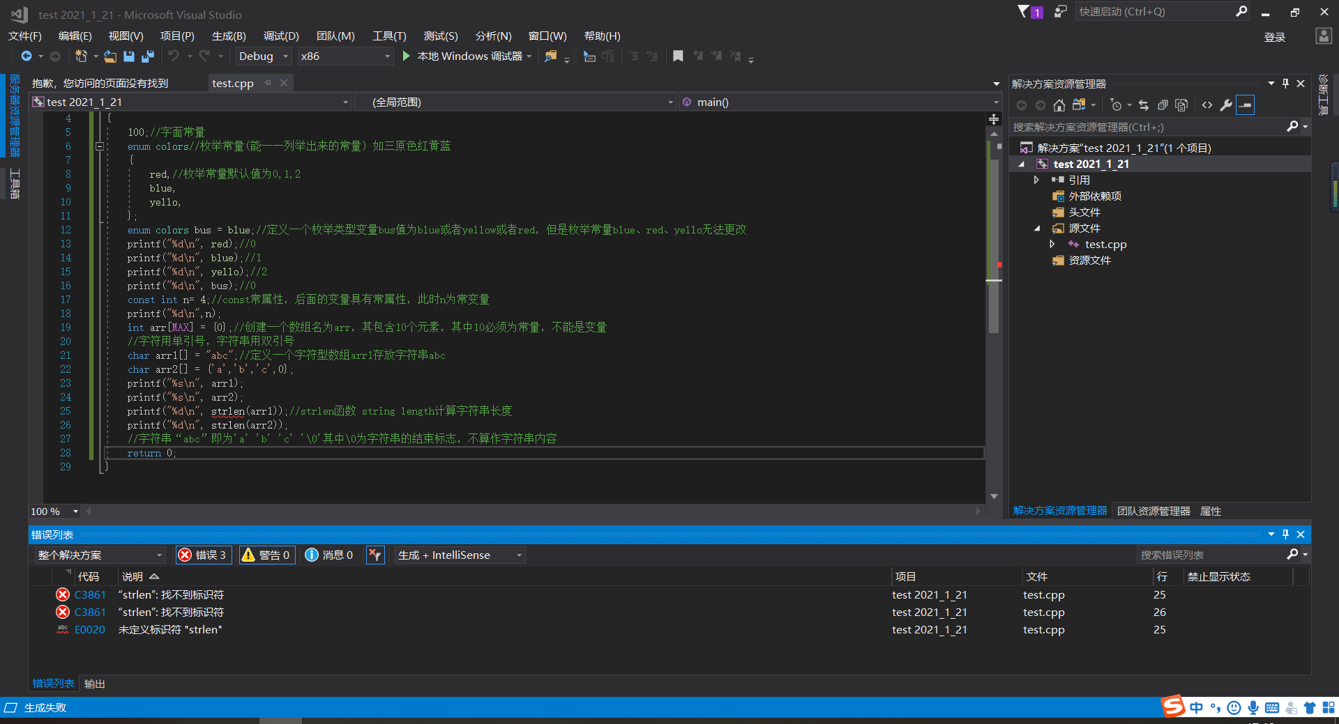Image resolution: width=1339 pixels, height=724 pixels.
Task: Toggle bookmark on current line
Action: (x=677, y=56)
